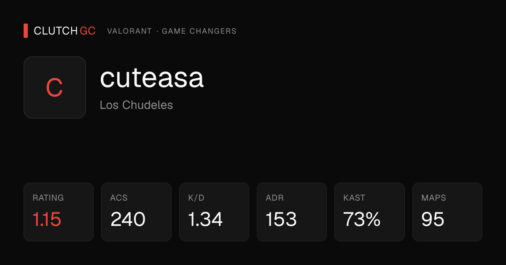Viewport: 506px width, 265px height.
Task: Select the K/D stat card
Action: tap(214, 212)
